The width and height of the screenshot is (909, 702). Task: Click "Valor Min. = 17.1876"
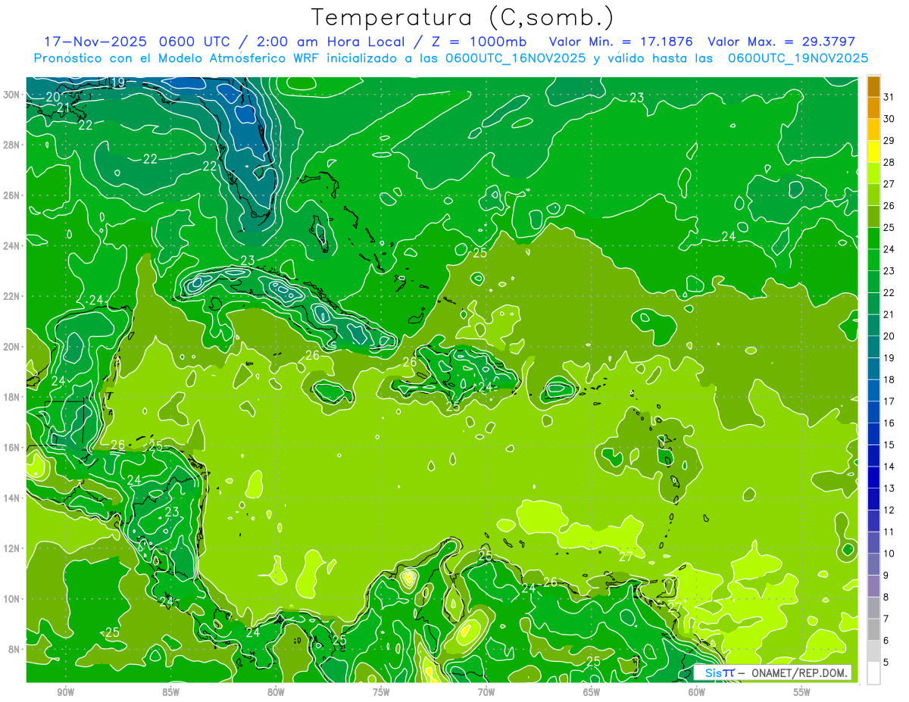(620, 42)
